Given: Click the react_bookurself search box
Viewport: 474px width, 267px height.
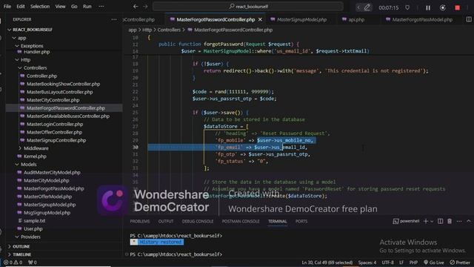Looking at the screenshot, I should pos(248,7).
